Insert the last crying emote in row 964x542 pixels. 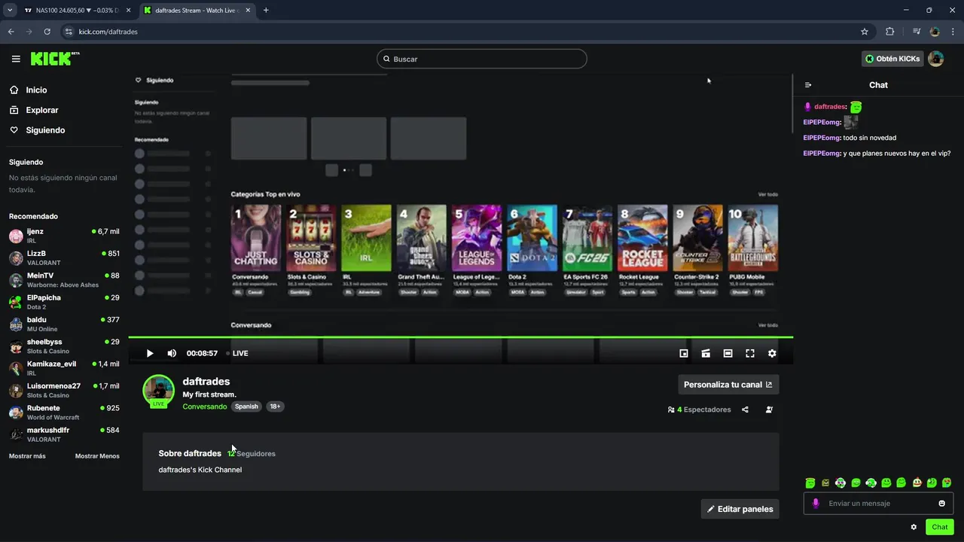coord(947,483)
